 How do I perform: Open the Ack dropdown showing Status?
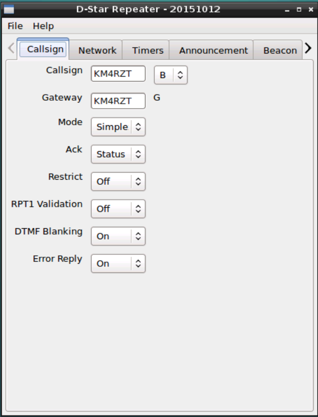pos(117,154)
